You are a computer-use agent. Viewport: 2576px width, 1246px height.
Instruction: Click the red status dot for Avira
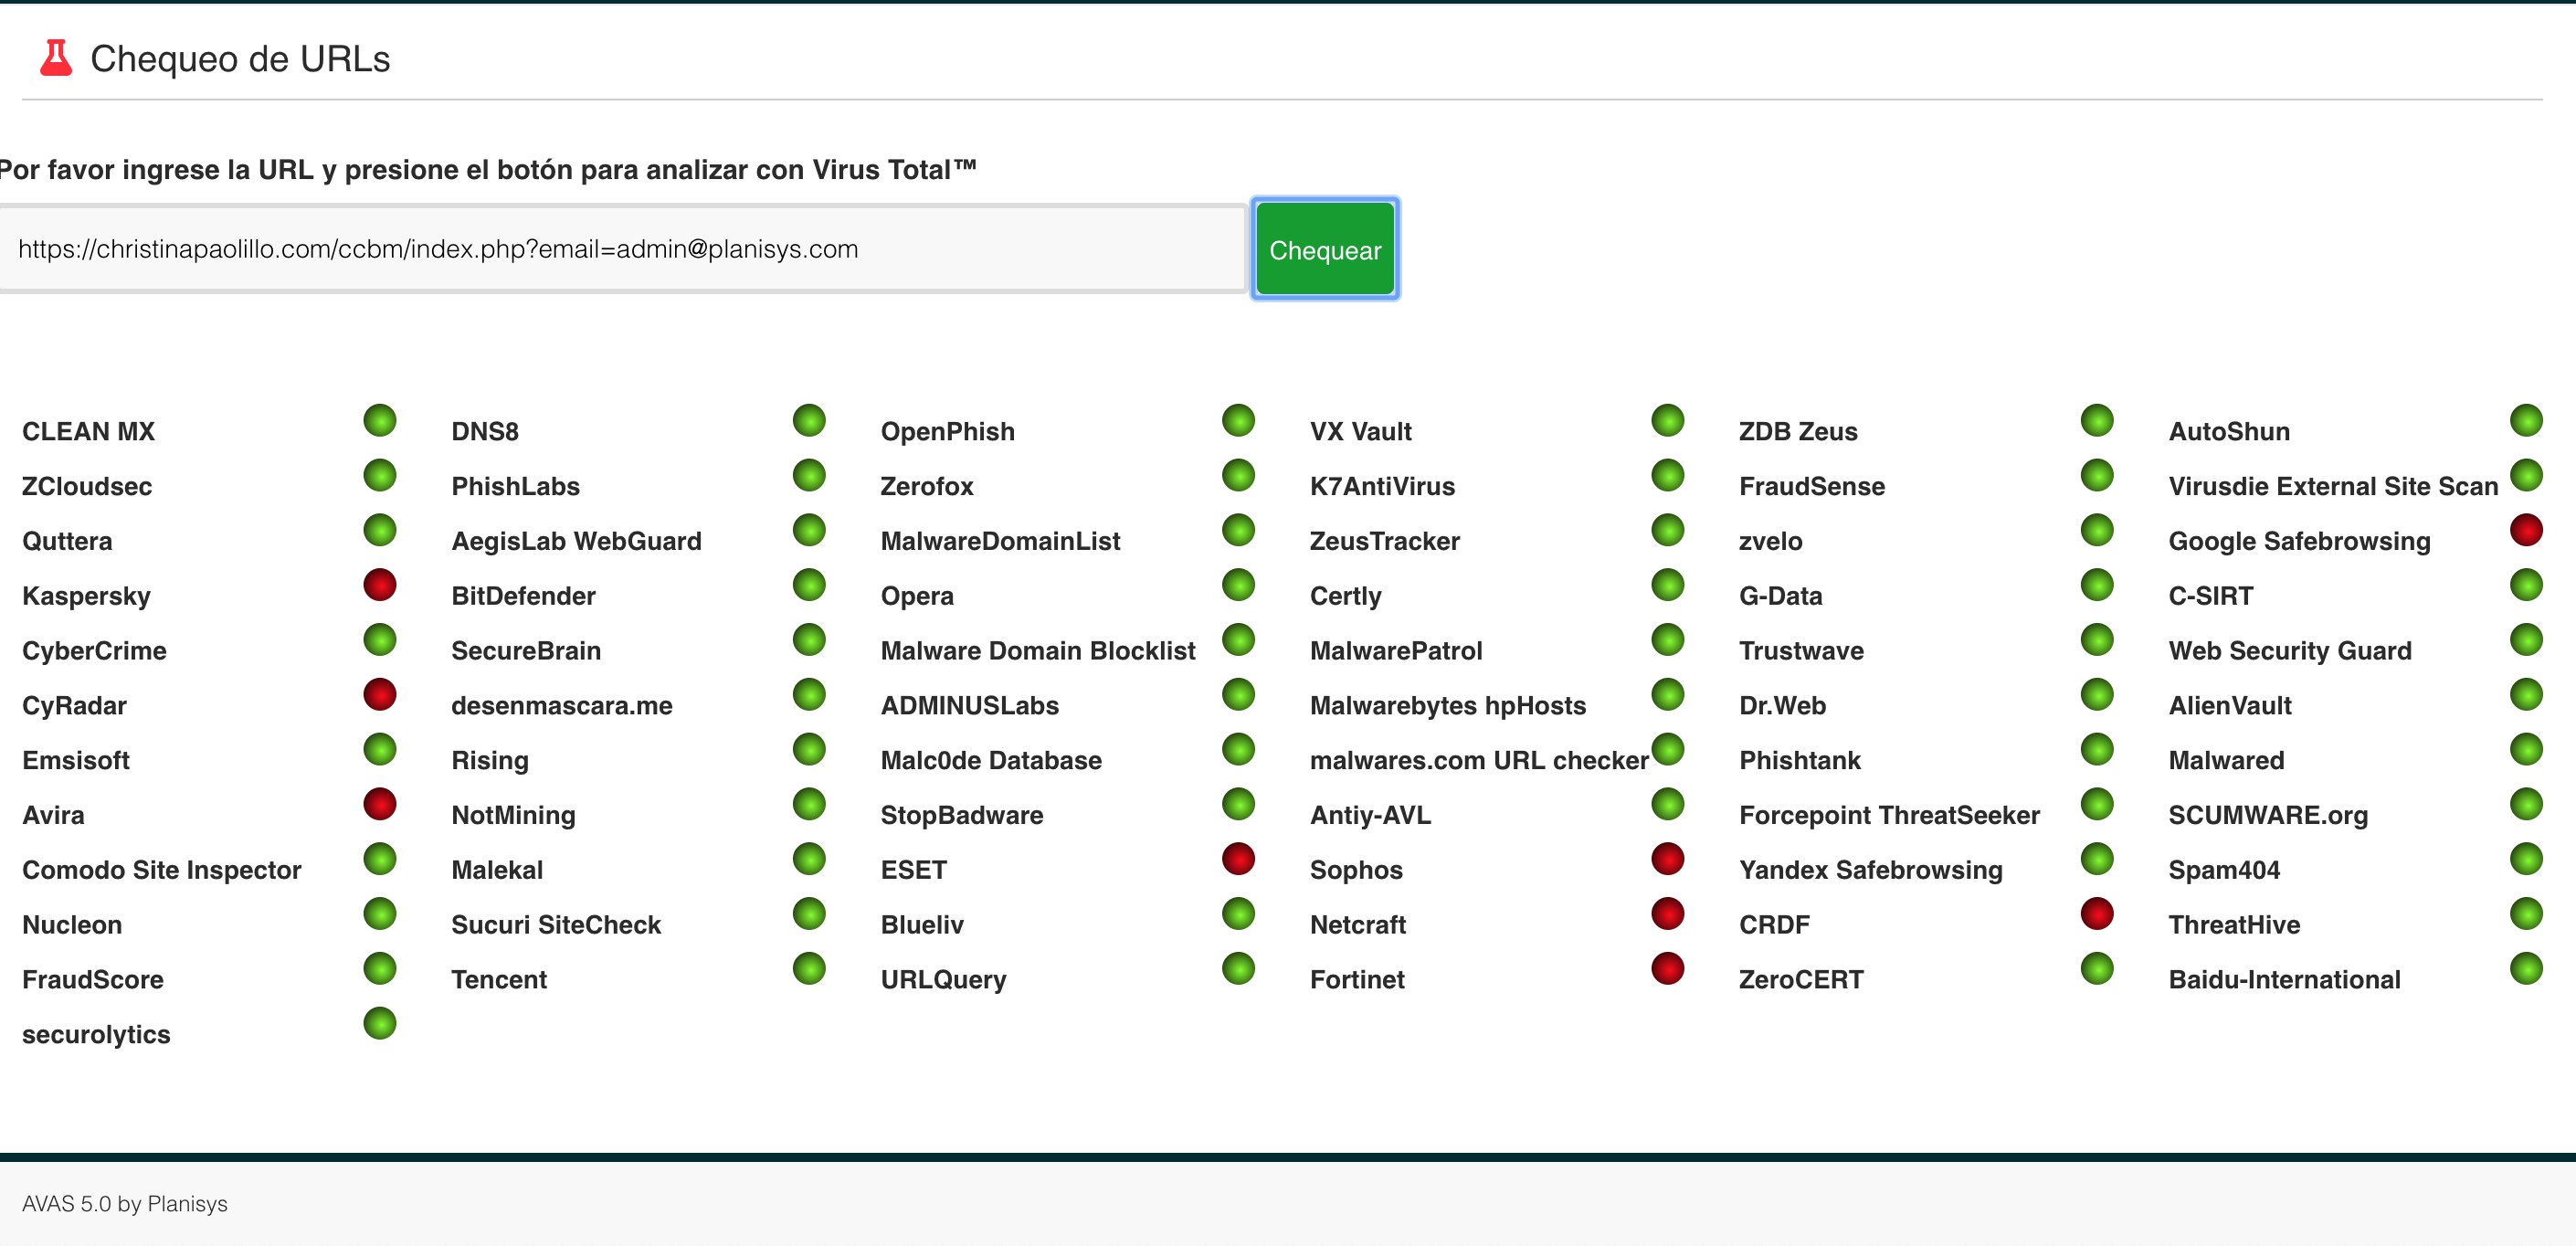tap(380, 804)
